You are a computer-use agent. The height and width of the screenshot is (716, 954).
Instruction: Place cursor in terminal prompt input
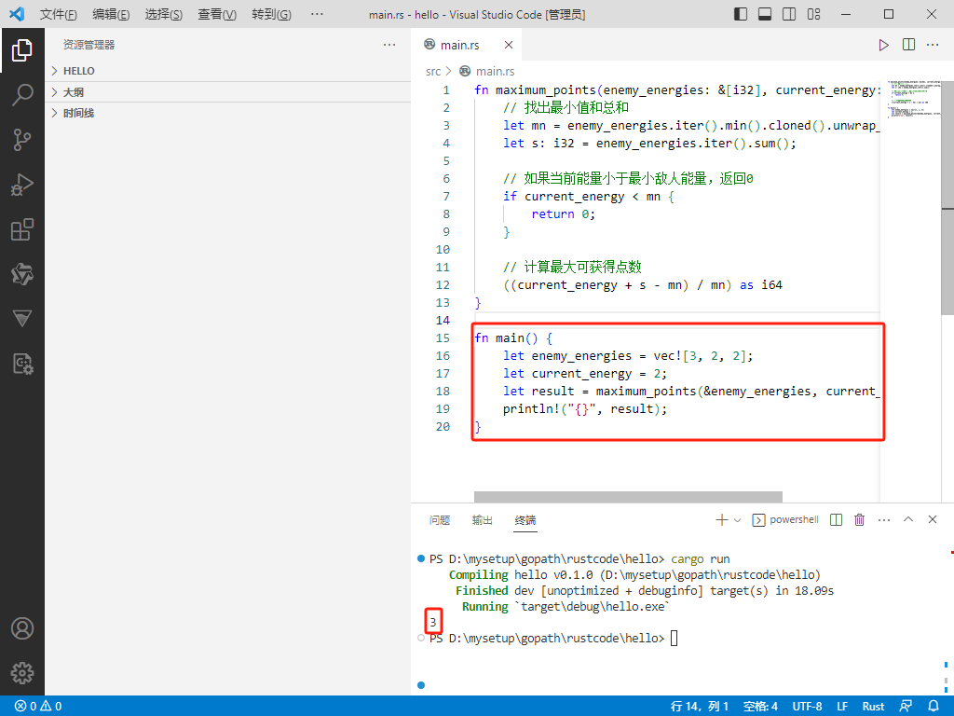(675, 638)
